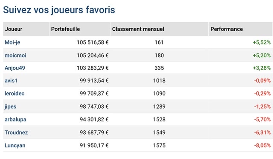Open the avis1 player link
Screen dimensions: 273x159
click(11, 80)
